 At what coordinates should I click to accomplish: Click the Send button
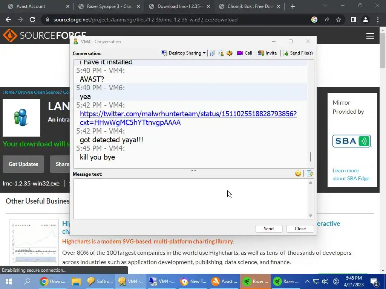click(268, 228)
